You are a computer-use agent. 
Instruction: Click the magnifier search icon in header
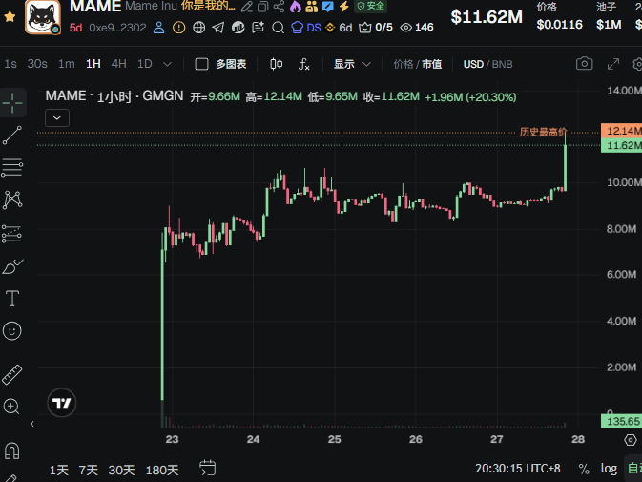click(x=278, y=28)
